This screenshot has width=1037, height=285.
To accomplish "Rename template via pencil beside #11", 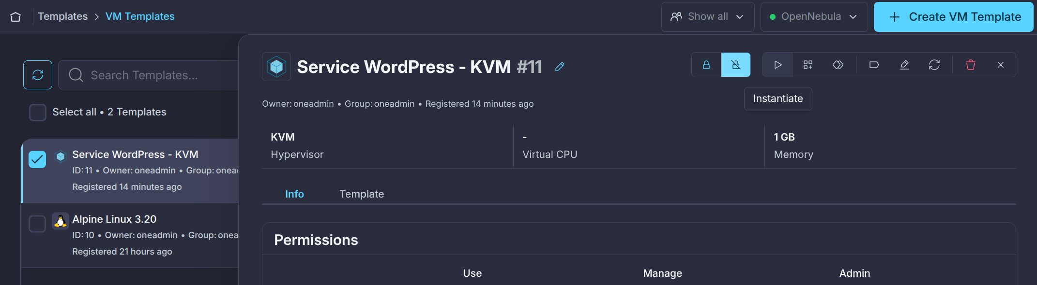I will [560, 67].
